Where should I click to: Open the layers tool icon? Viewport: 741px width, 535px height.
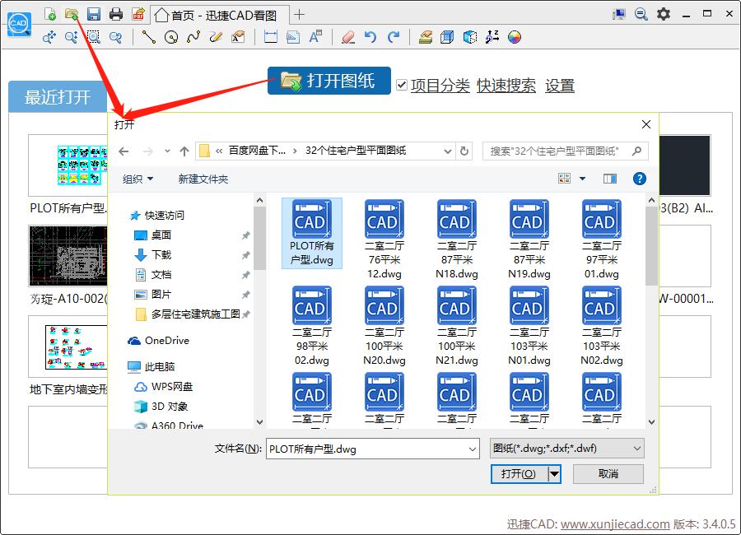click(426, 37)
